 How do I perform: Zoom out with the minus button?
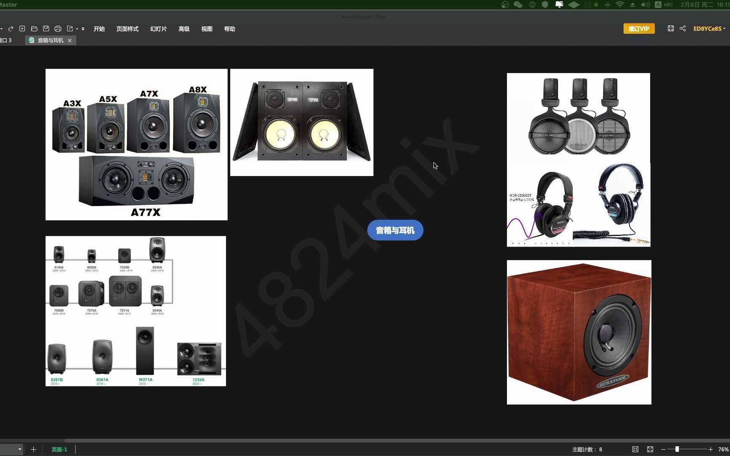[663, 449]
